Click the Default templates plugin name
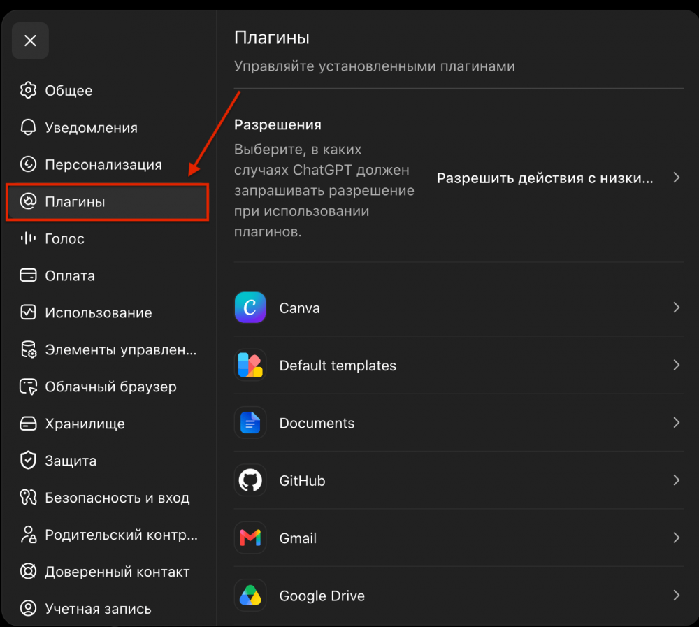Screen dimensions: 699x627 point(338,366)
